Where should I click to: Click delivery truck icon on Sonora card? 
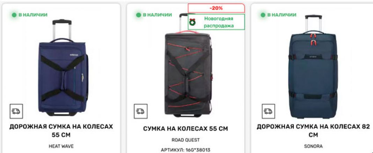tap(269, 111)
